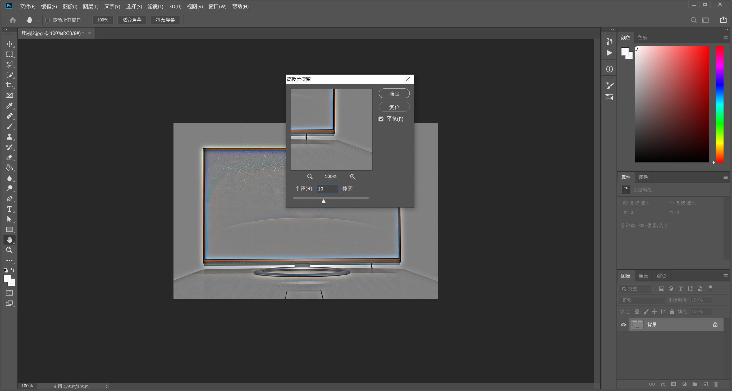This screenshot has width=732, height=391.
Task: Expand the toolbox double-arrow
Action: [x=5, y=30]
